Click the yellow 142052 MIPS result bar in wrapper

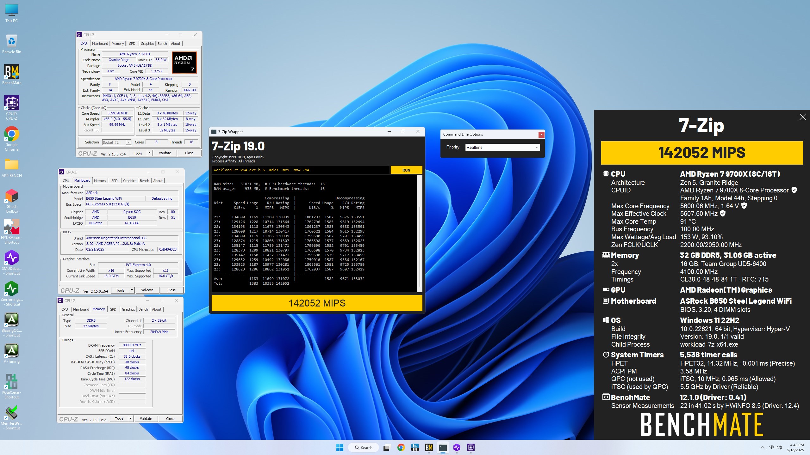(x=317, y=303)
